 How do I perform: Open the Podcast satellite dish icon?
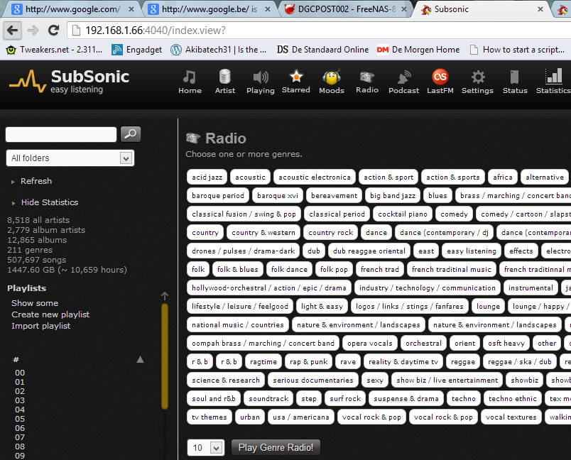pos(403,77)
